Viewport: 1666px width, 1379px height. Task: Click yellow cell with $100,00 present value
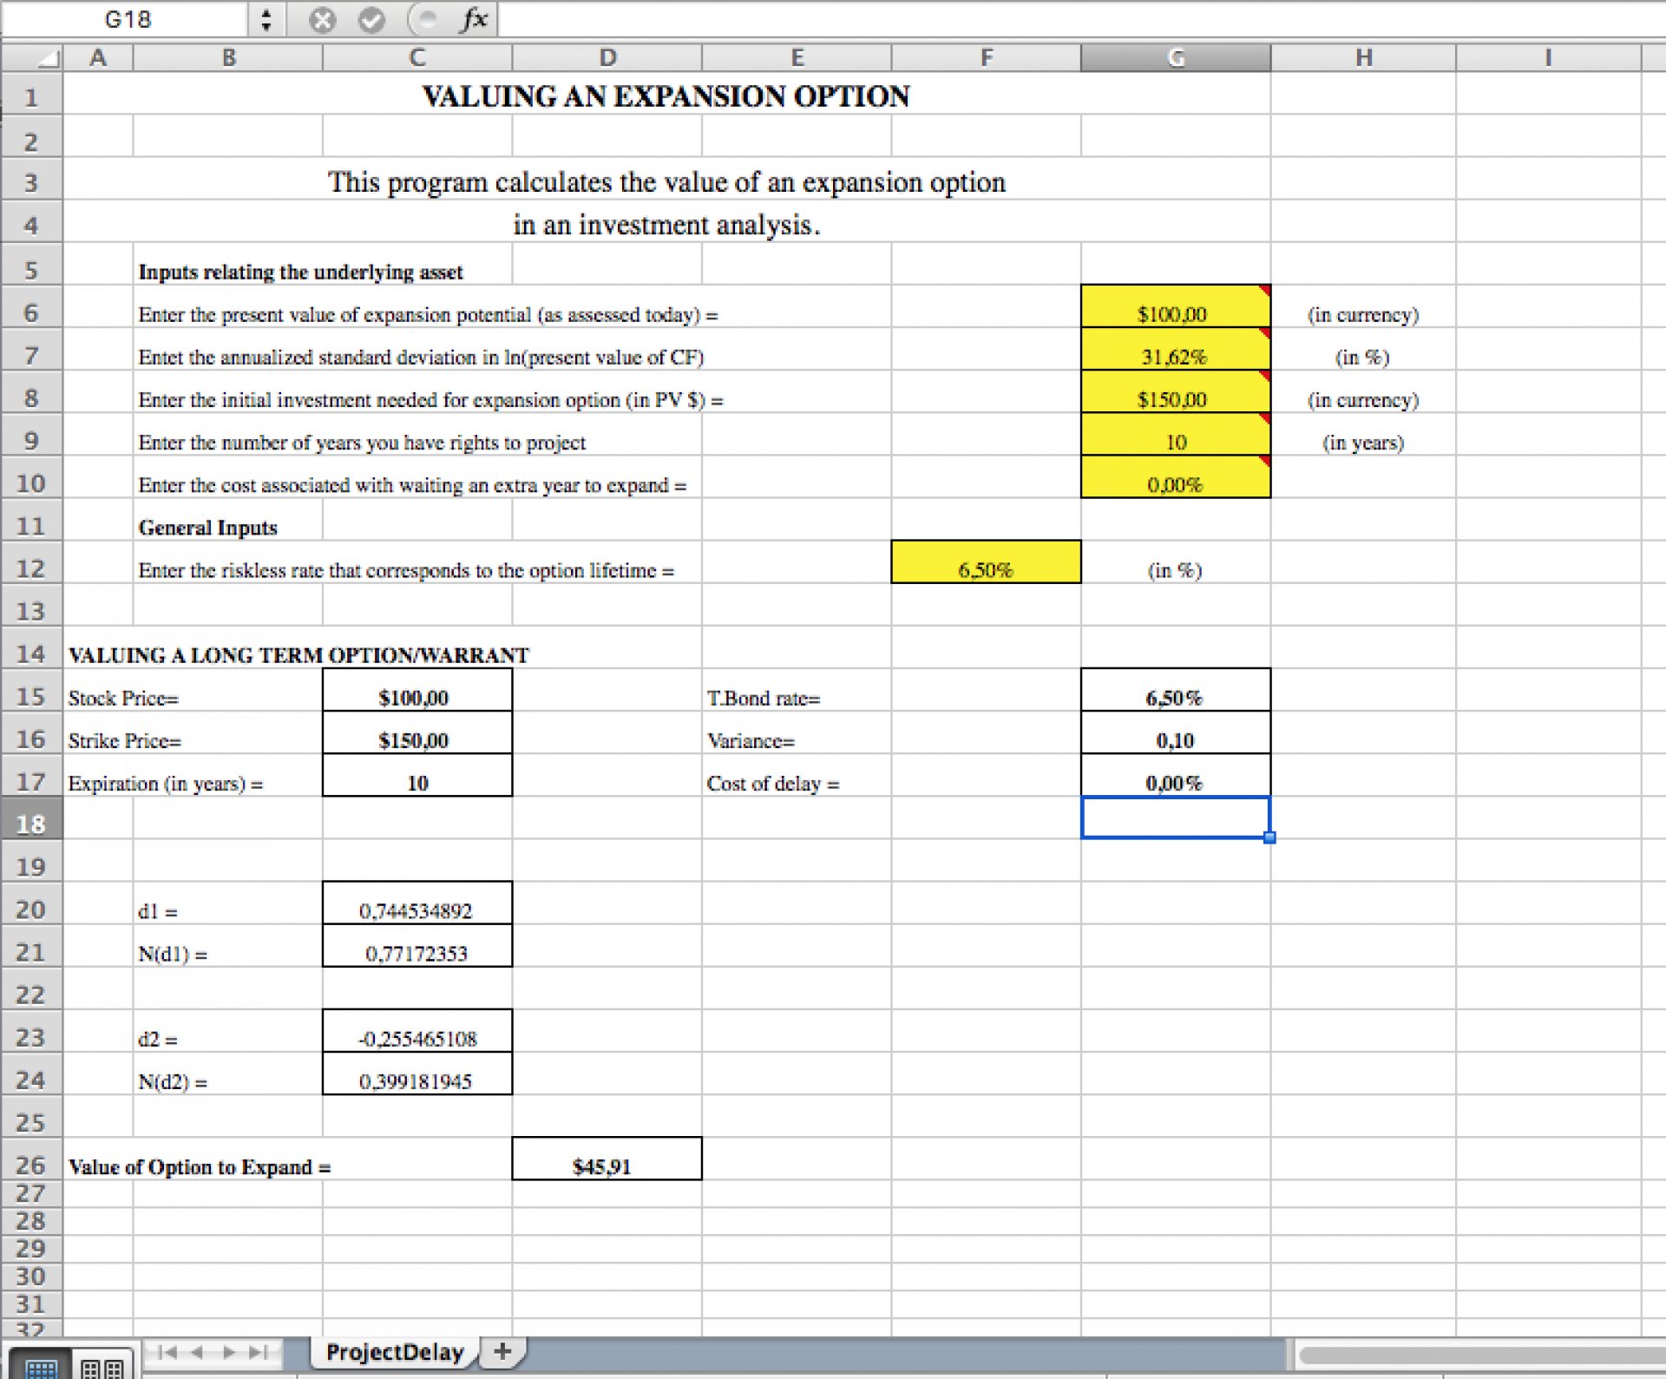pos(1176,306)
